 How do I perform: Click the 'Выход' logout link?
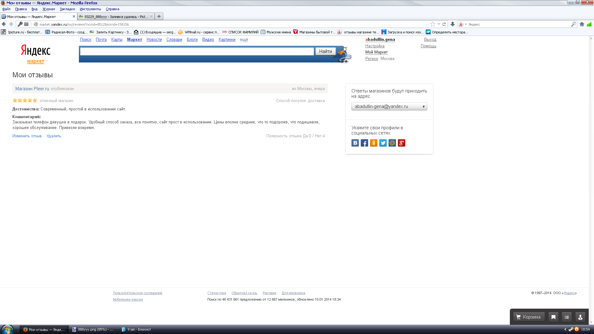click(430, 40)
